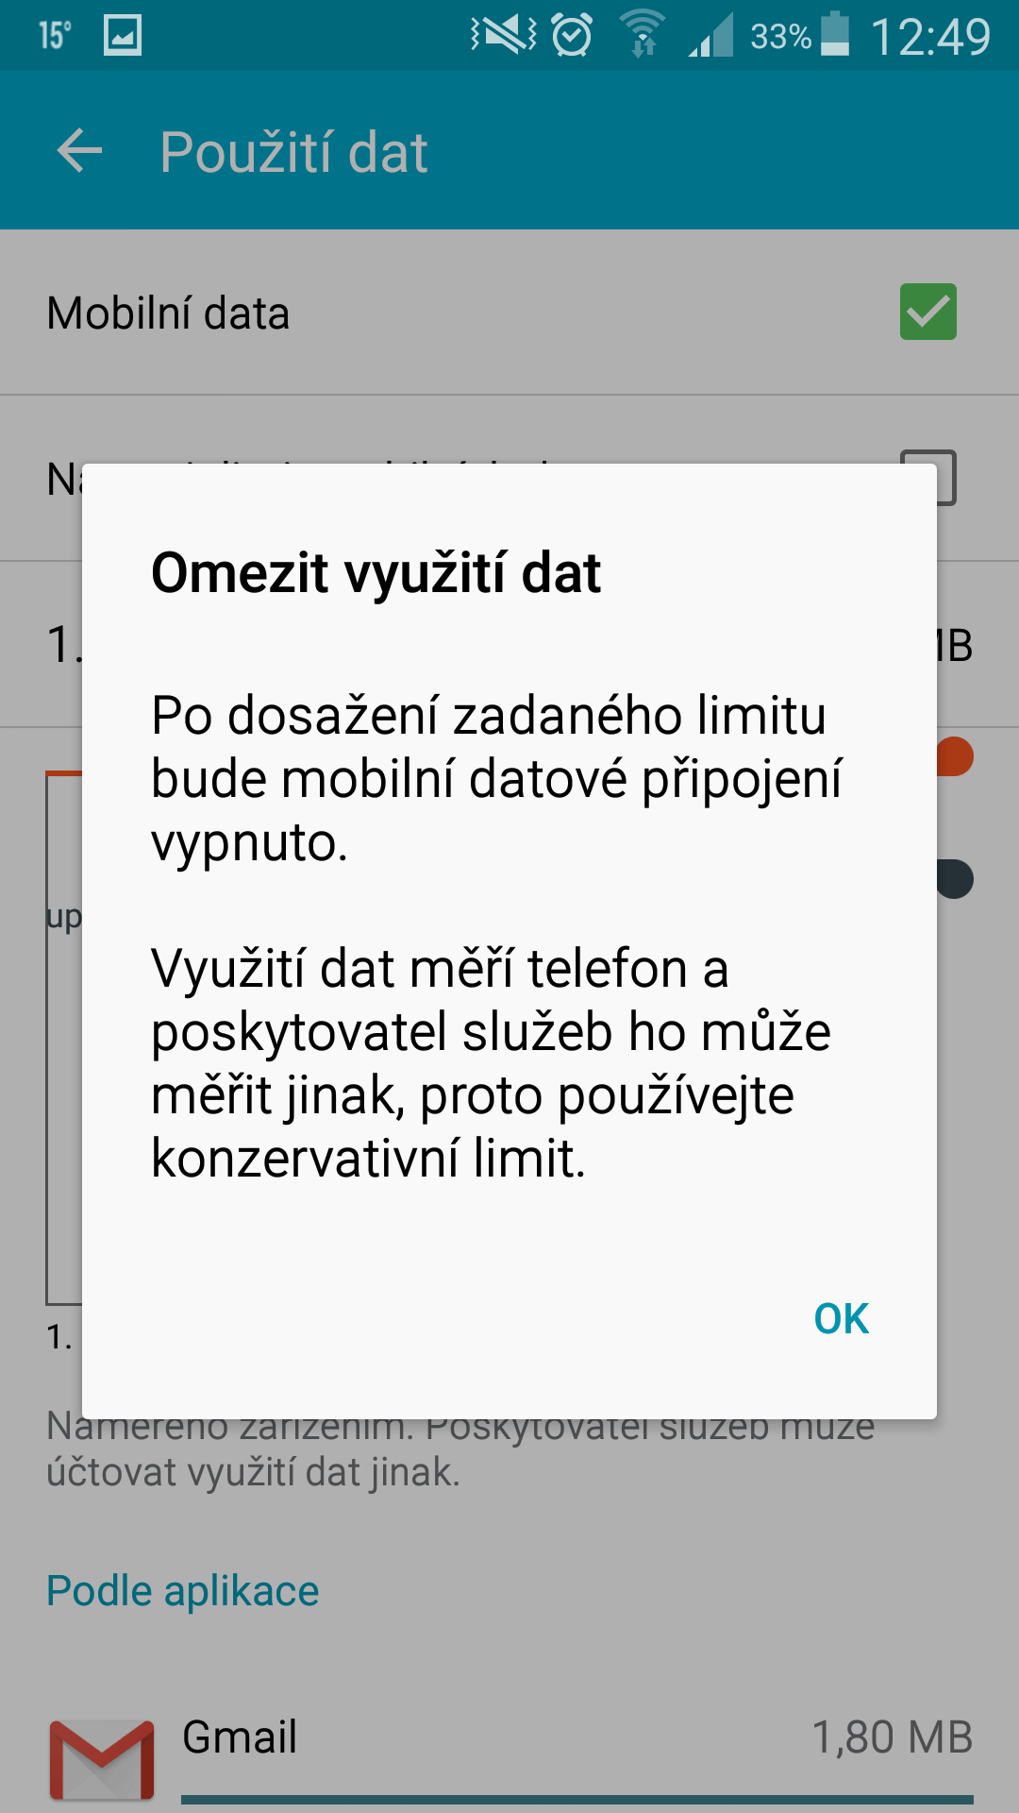Tap the Mobilní data row label

click(168, 313)
